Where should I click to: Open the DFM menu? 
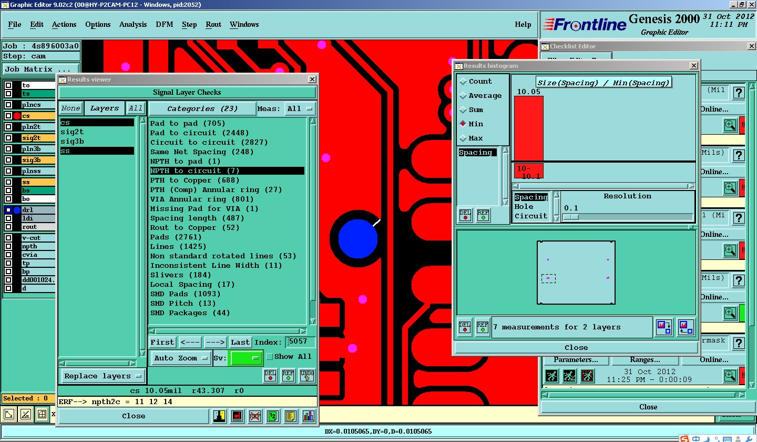(164, 25)
